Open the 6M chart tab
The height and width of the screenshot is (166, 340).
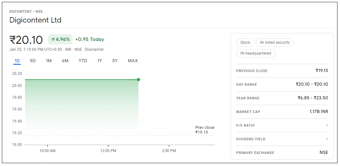click(65, 61)
